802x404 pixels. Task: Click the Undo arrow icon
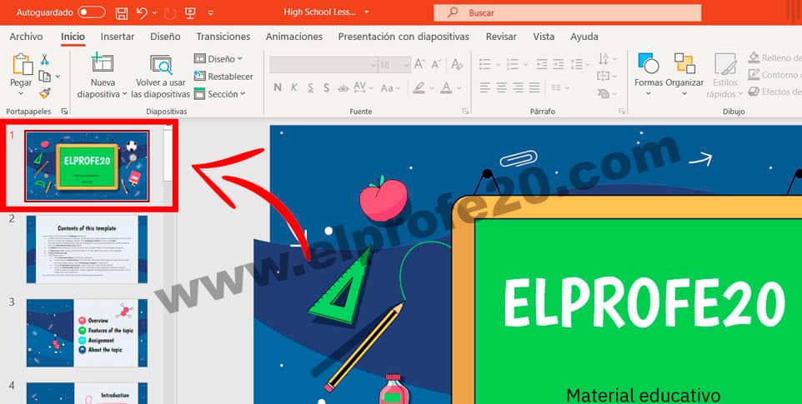point(143,12)
